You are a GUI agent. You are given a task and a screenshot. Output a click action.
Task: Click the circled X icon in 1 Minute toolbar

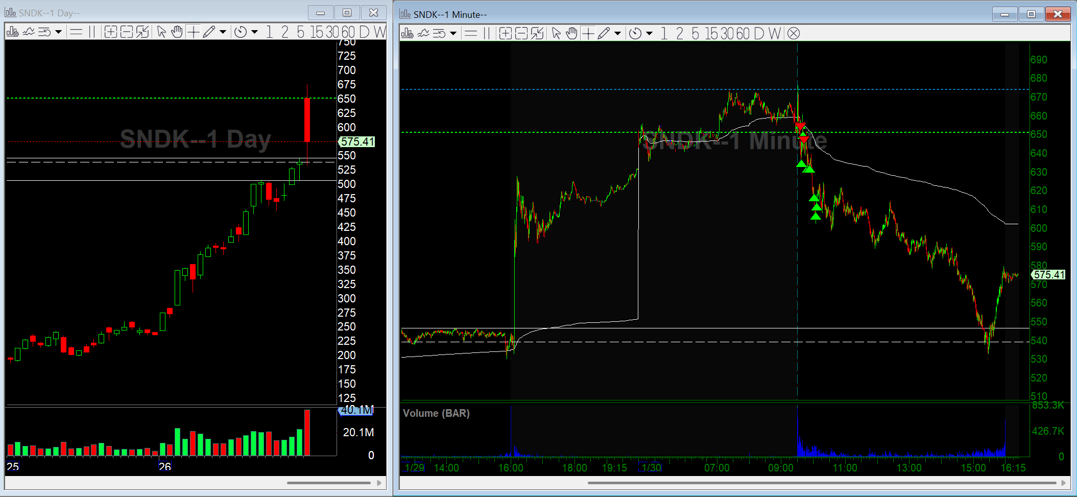pyautogui.click(x=793, y=34)
